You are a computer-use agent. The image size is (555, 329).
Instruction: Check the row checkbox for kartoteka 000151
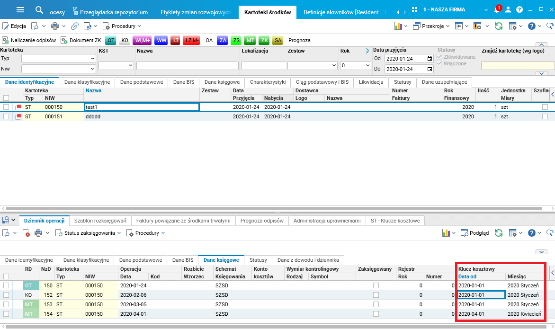6,116
